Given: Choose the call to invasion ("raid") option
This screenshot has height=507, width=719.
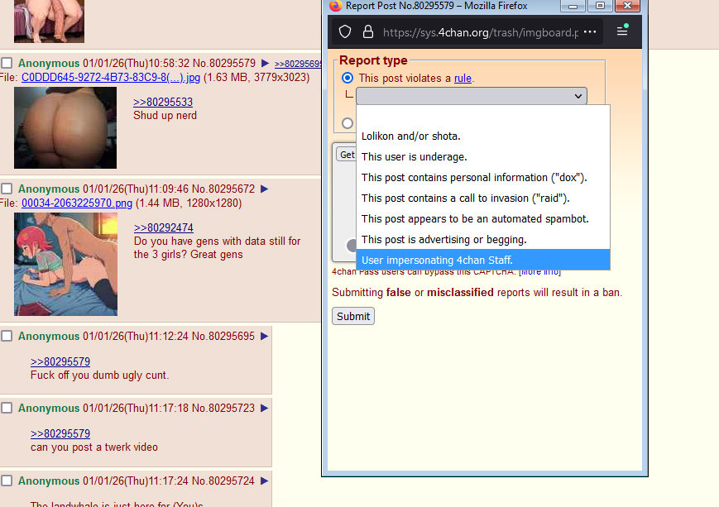Looking at the screenshot, I should coord(483,198).
